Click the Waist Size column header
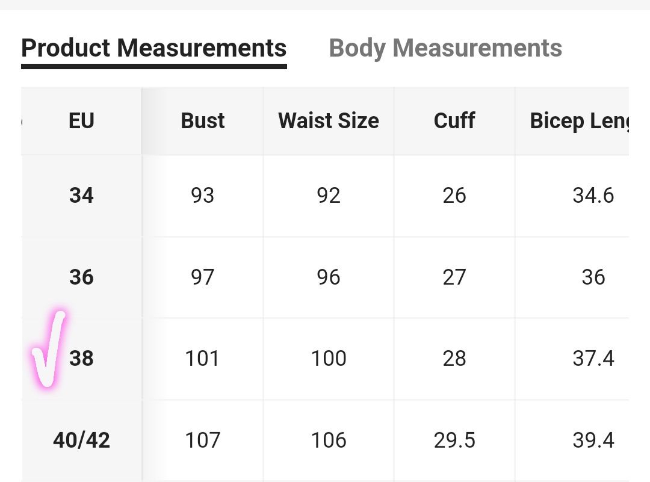The width and height of the screenshot is (650, 482). tap(329, 120)
